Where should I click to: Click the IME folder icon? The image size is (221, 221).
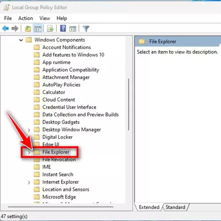coord(37,167)
